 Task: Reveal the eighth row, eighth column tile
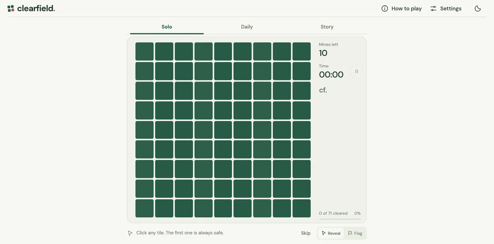click(282, 189)
